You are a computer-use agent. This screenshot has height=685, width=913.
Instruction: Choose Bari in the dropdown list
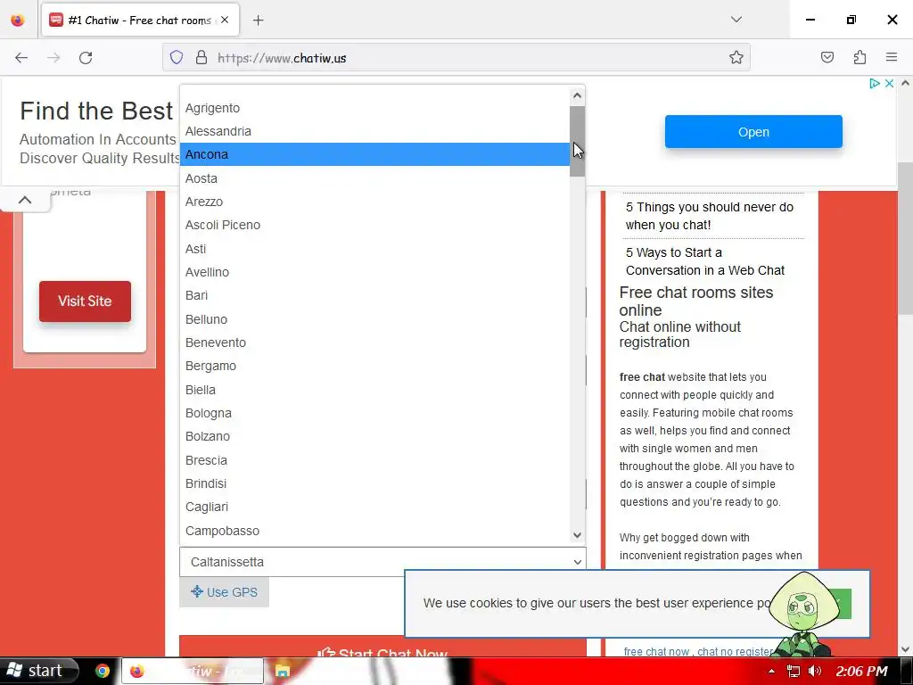375,295
